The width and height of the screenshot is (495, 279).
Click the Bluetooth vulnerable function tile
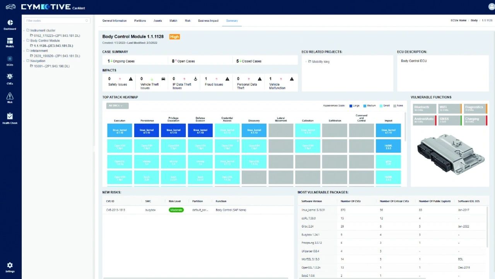coord(424,109)
